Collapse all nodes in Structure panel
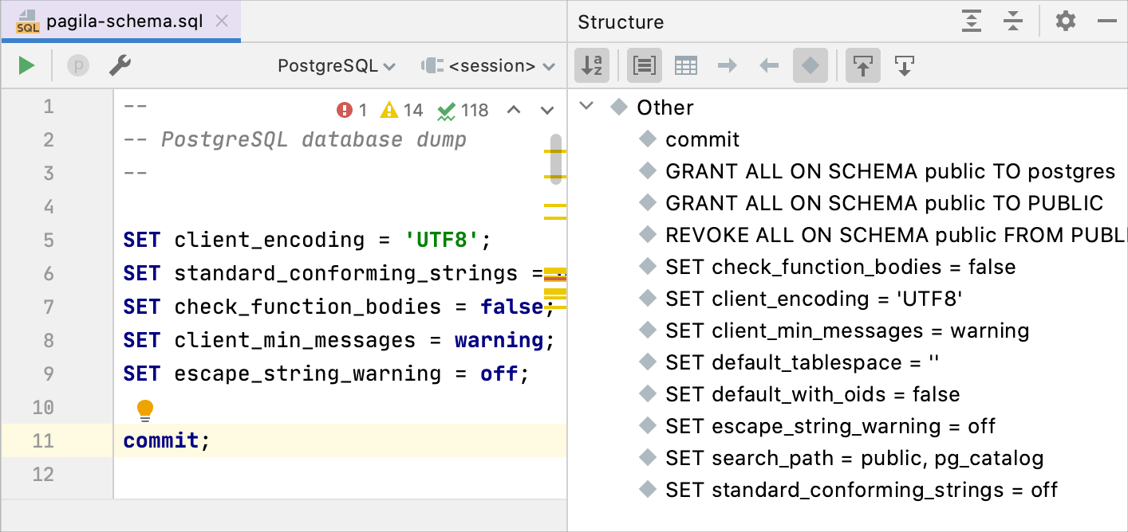The image size is (1128, 532). 1012,22
